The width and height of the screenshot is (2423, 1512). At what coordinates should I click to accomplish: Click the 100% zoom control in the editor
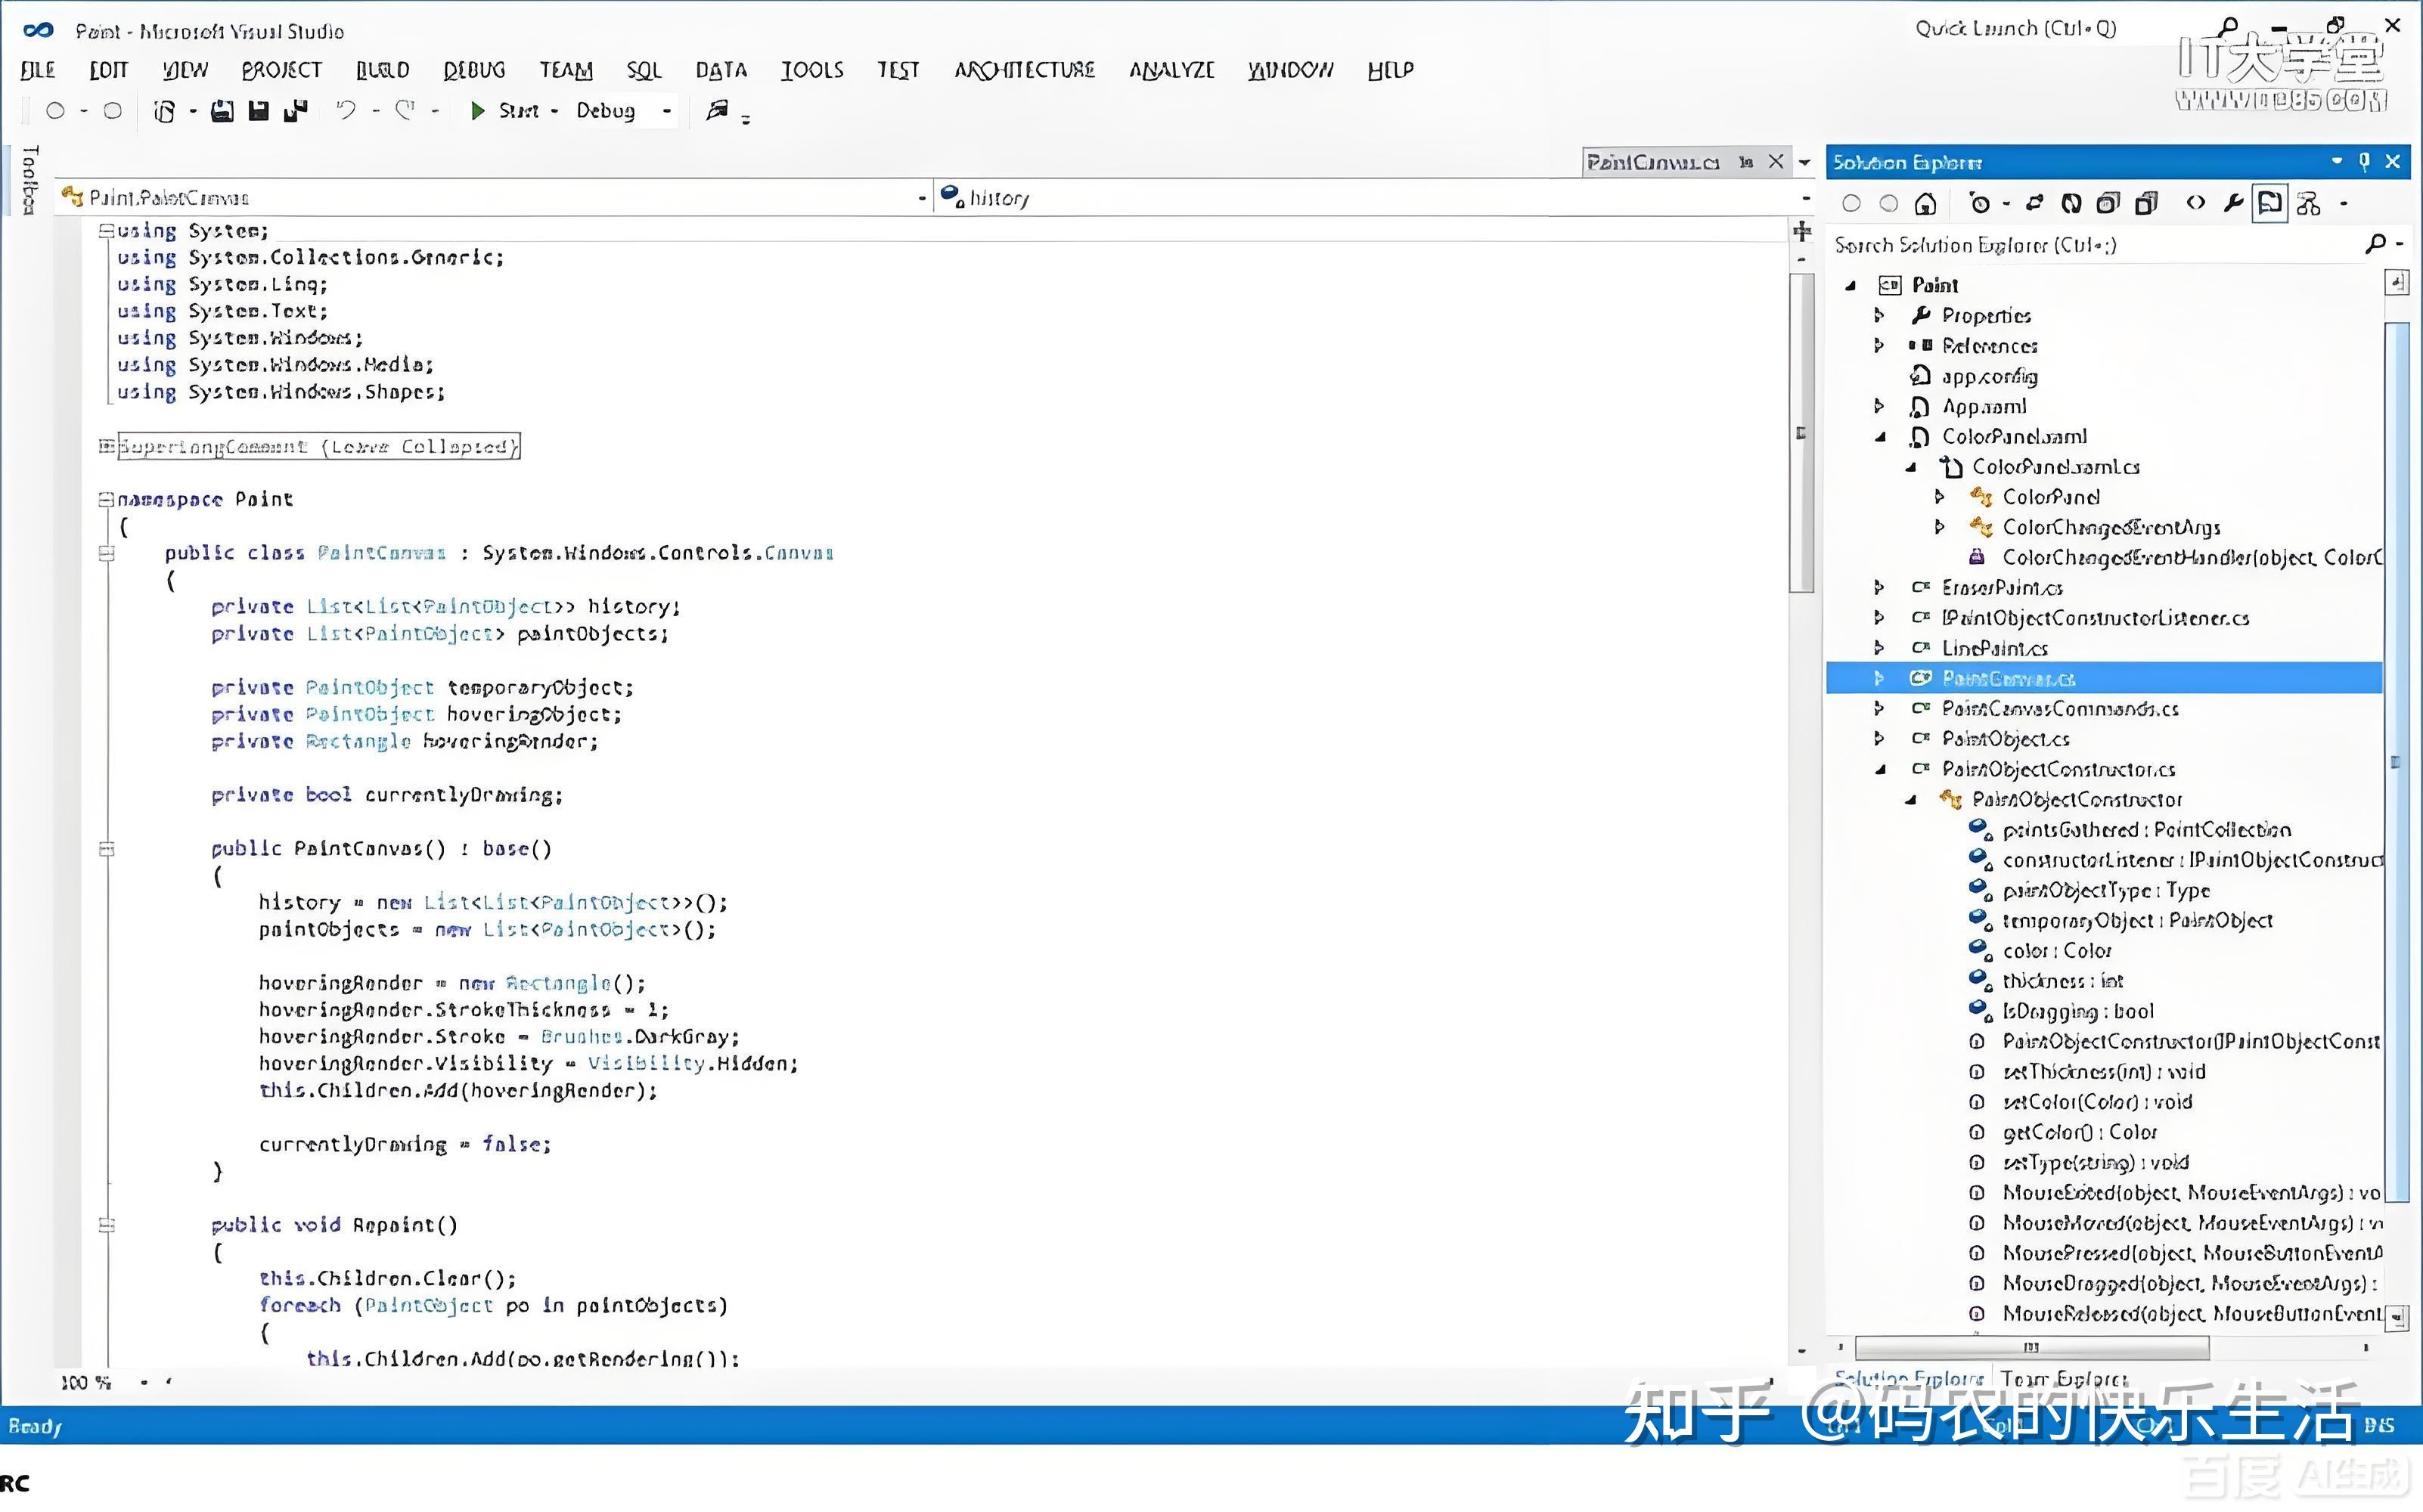click(x=84, y=1383)
